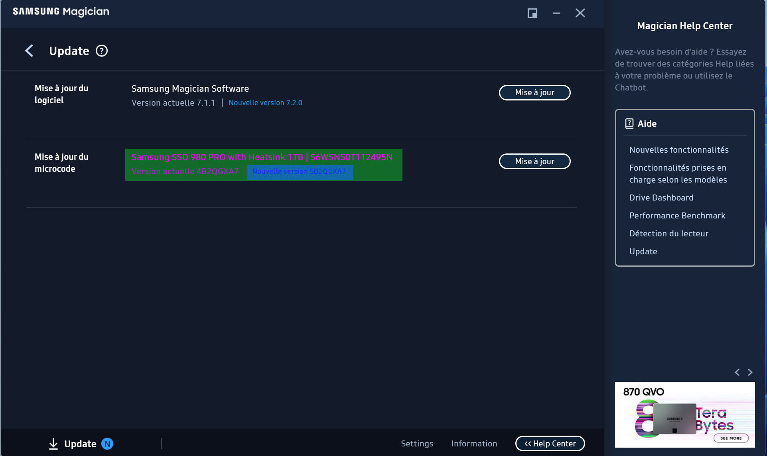This screenshot has height=456, width=767.
Task: Click Mise à jour button for software update
Action: (x=534, y=93)
